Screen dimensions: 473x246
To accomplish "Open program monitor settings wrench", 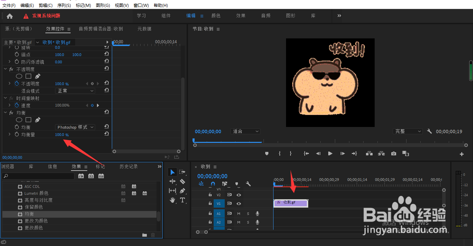I will click(429, 131).
